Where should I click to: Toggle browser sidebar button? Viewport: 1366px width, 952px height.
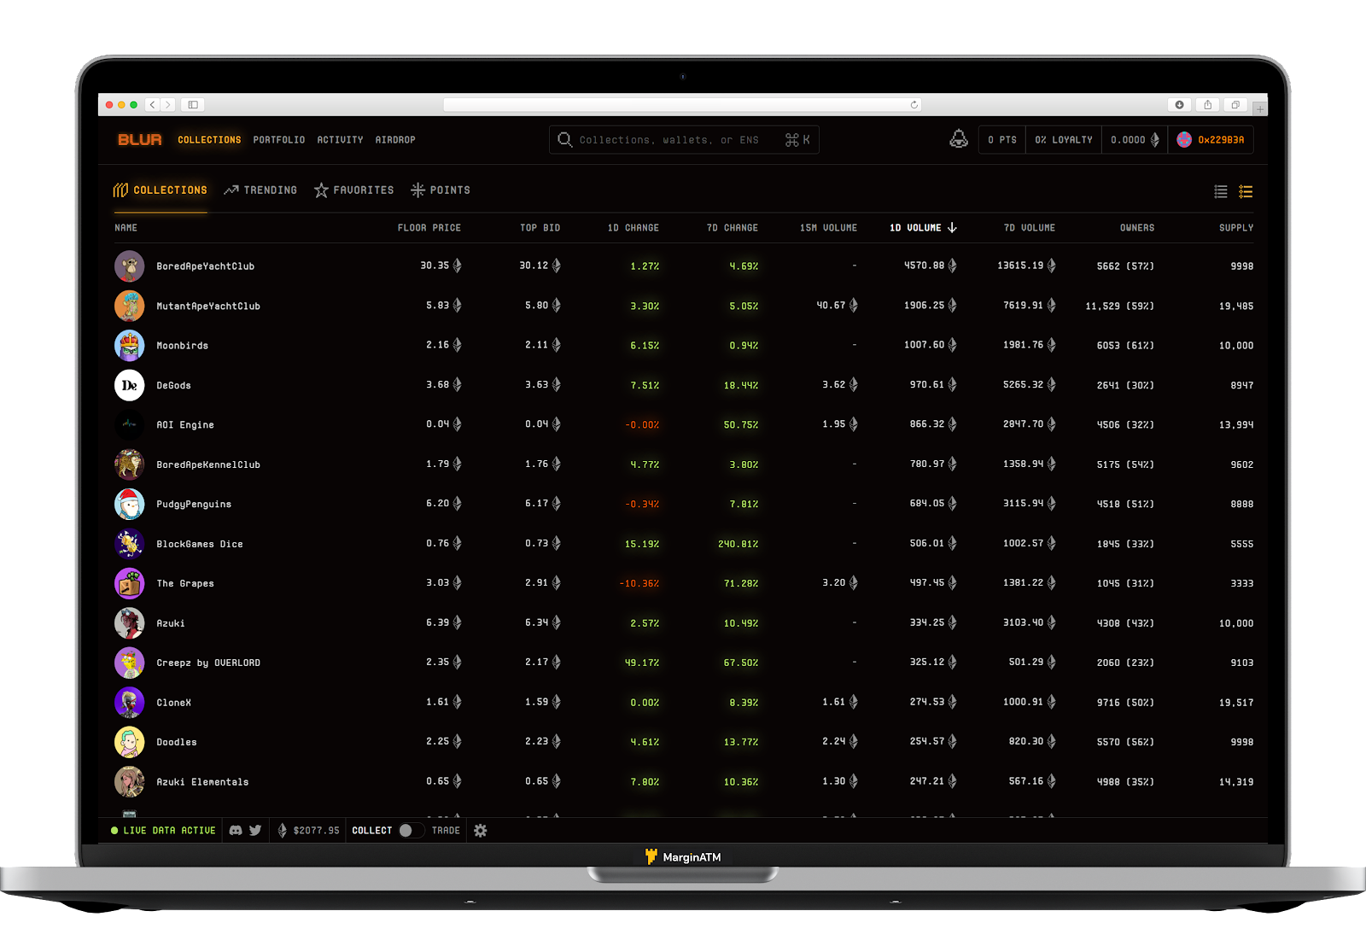tap(193, 104)
